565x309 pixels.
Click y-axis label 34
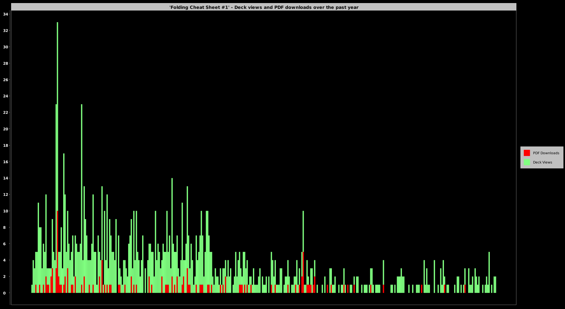(x=6, y=14)
